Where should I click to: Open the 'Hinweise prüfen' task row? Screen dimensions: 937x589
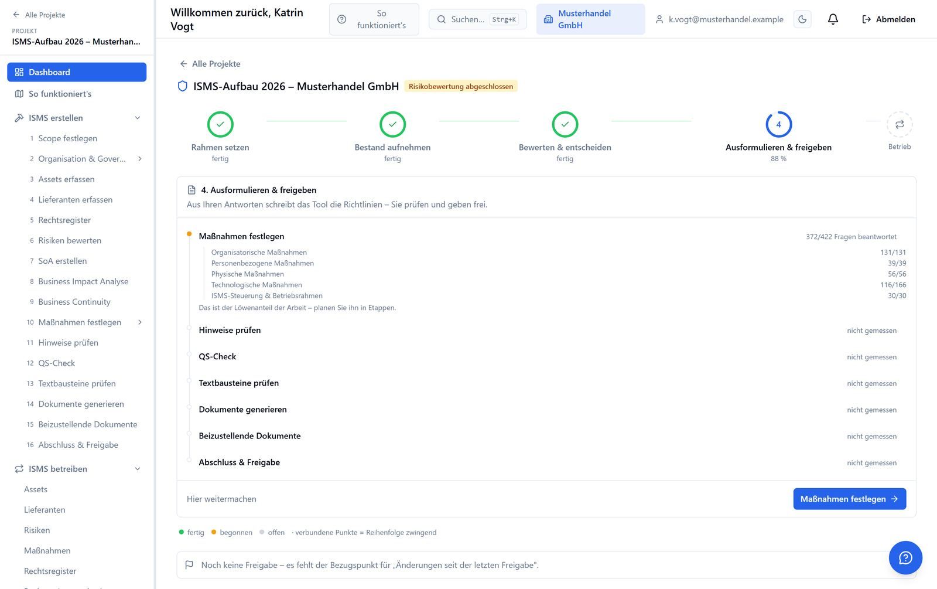[x=546, y=331]
